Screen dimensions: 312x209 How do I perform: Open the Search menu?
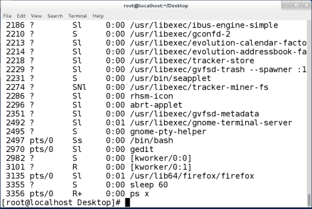pyautogui.click(x=55, y=16)
